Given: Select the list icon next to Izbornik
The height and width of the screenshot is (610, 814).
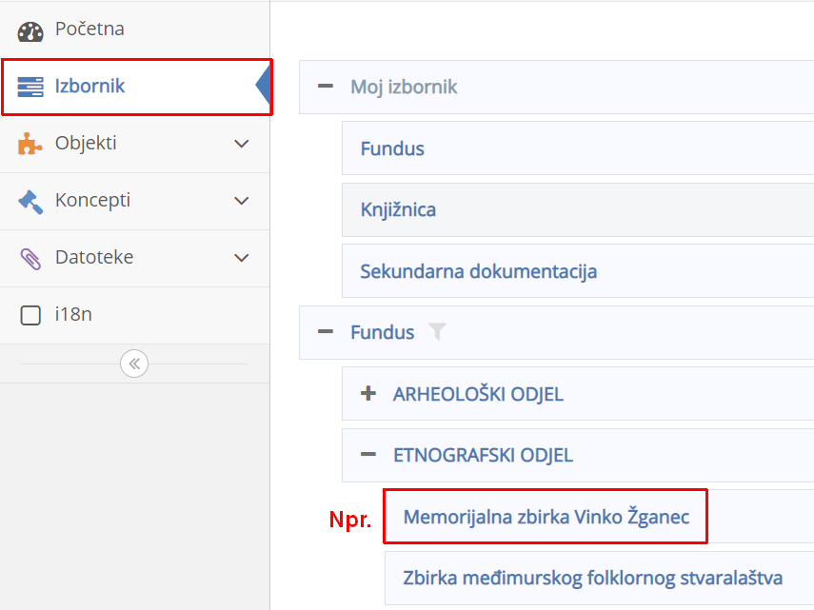Looking at the screenshot, I should click(x=30, y=86).
